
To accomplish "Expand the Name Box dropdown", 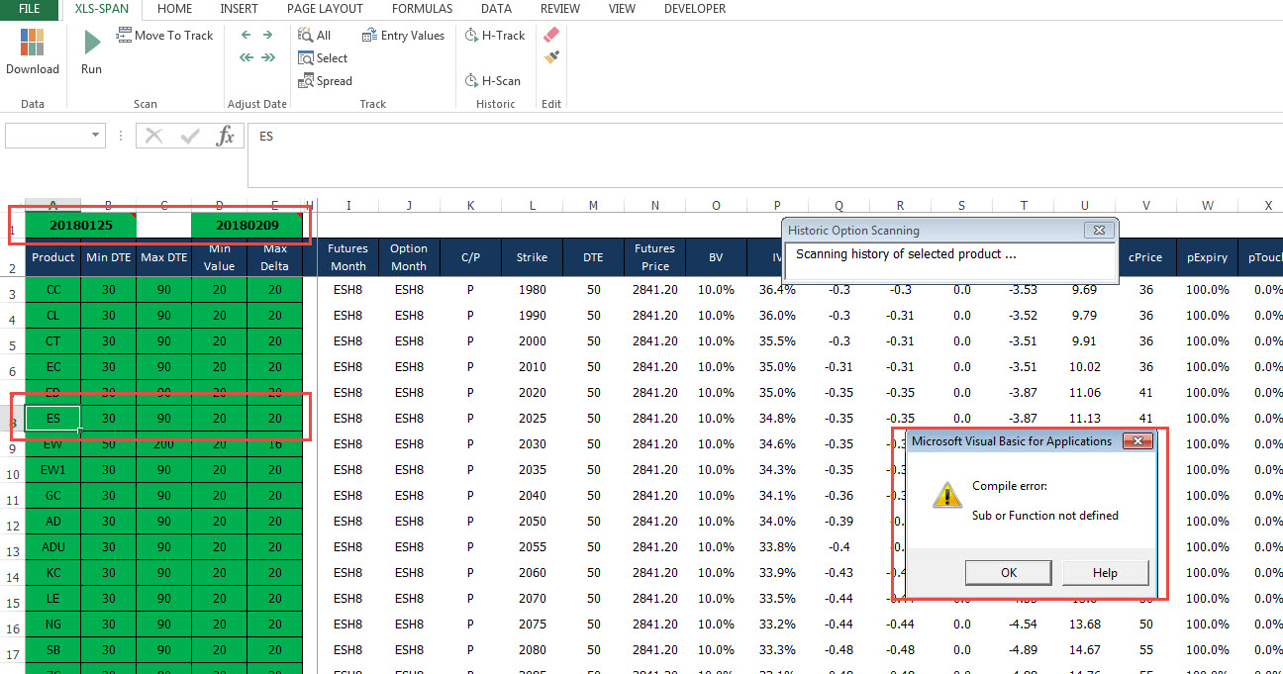I will tap(96, 136).
